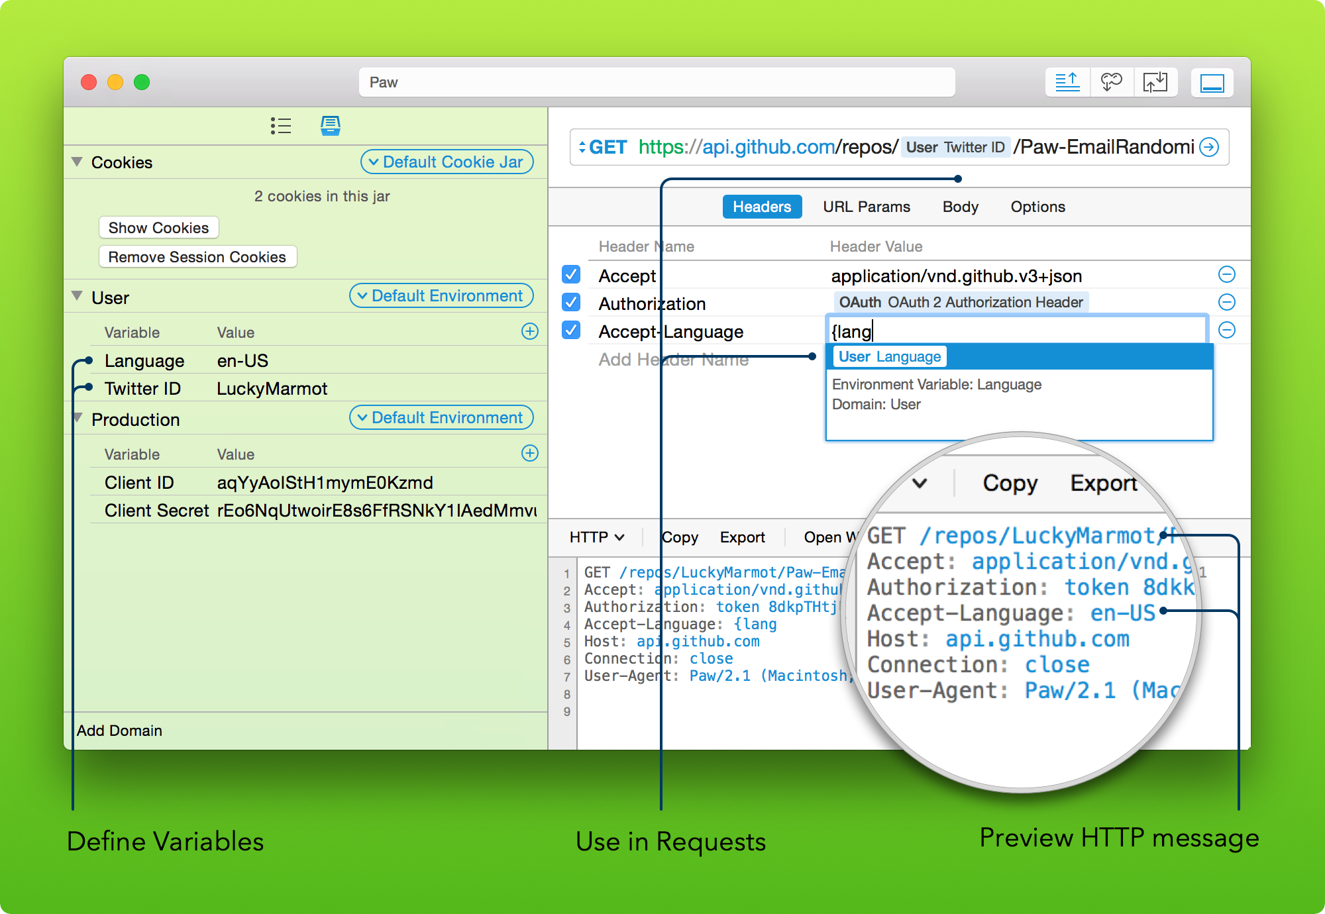The width and height of the screenshot is (1325, 914).
Task: Click the Accept-Language header name cell
Action: click(x=670, y=332)
